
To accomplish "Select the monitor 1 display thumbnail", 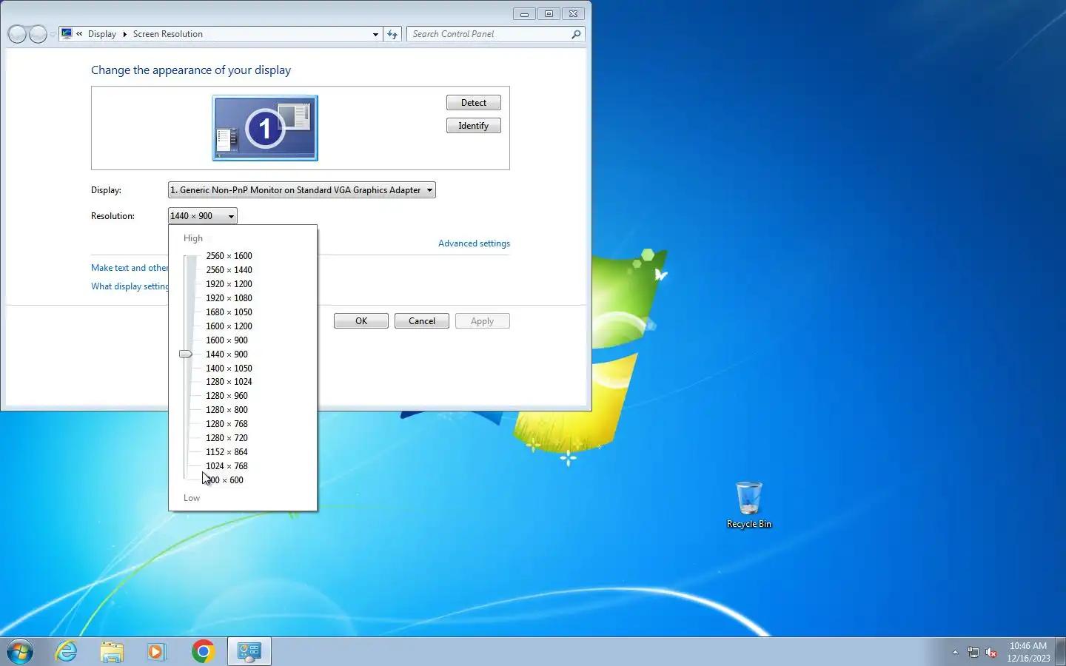I will [x=265, y=128].
